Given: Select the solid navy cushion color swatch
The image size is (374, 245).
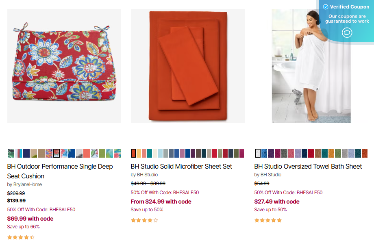Looking at the screenshot, I should tap(26, 153).
